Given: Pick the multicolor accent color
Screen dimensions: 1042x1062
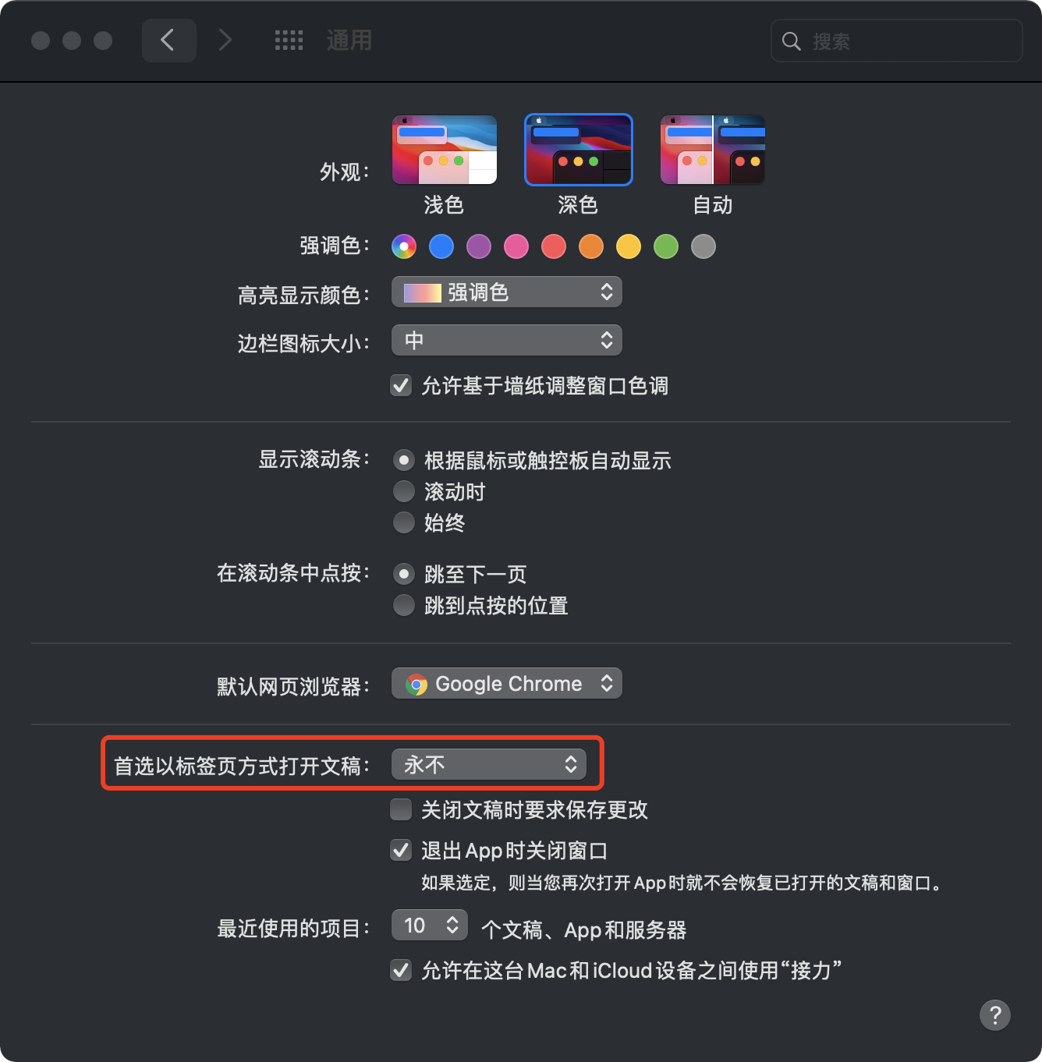Looking at the screenshot, I should click(404, 246).
